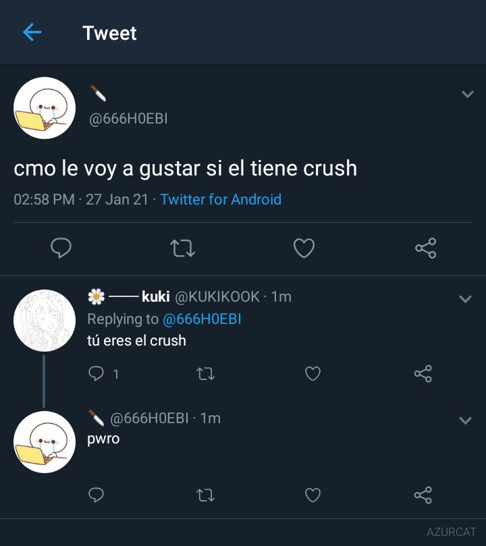This screenshot has height=546, width=486.
Task: Open chevron menu on 'pwro' reply
Action: 466,420
